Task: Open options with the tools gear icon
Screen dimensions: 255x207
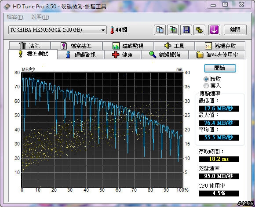Action: pos(199,30)
